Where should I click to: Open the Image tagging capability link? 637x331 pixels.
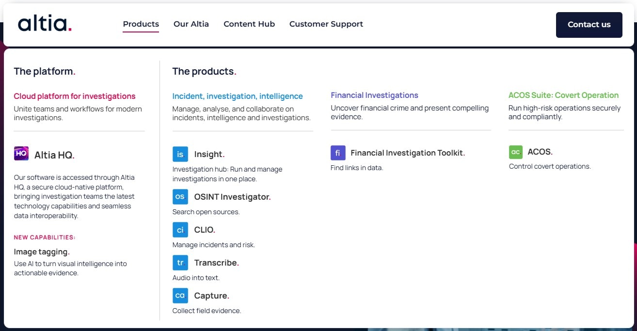click(42, 252)
